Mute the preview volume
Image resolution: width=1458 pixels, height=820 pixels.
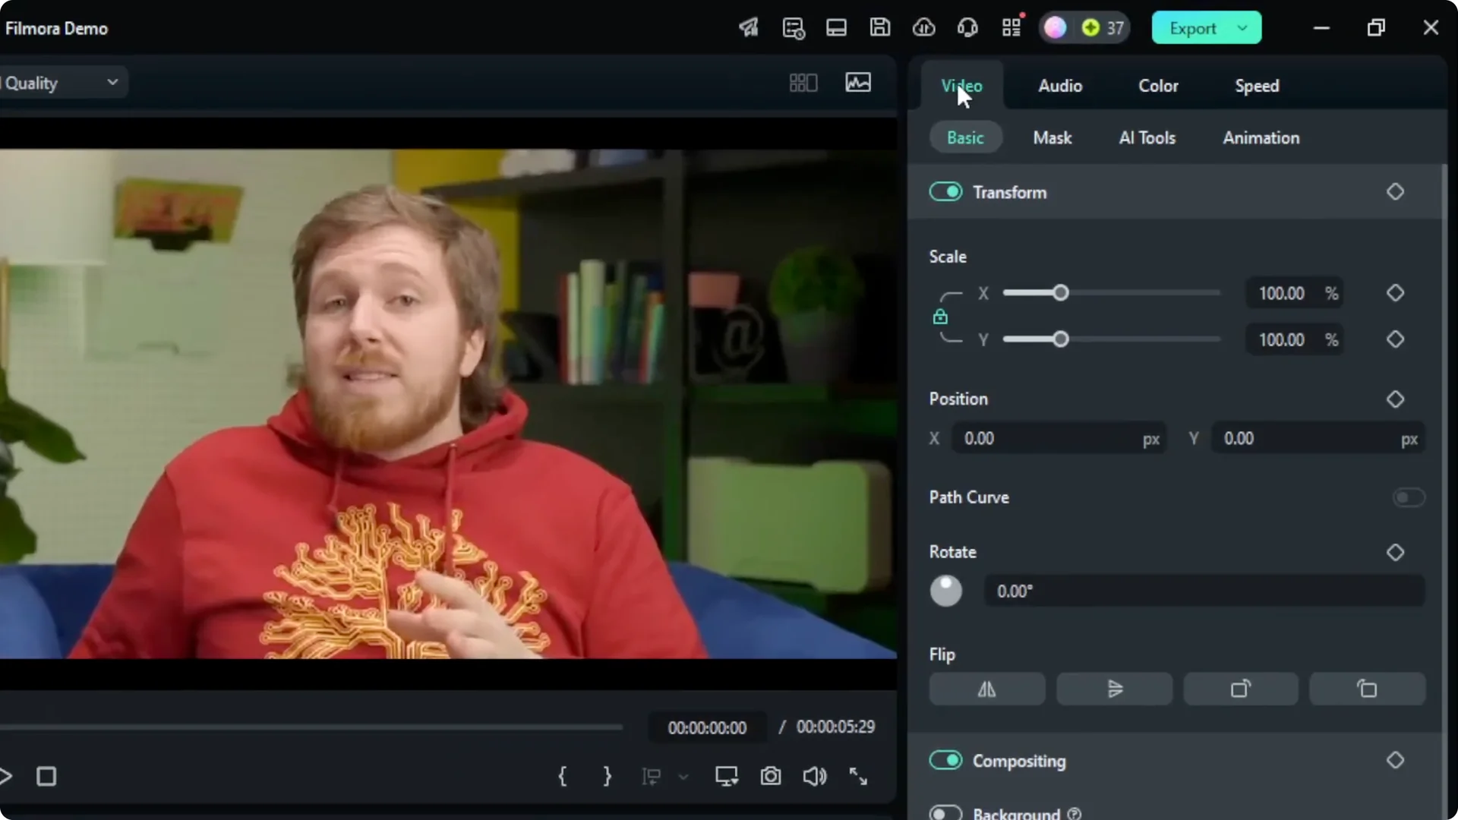click(815, 776)
